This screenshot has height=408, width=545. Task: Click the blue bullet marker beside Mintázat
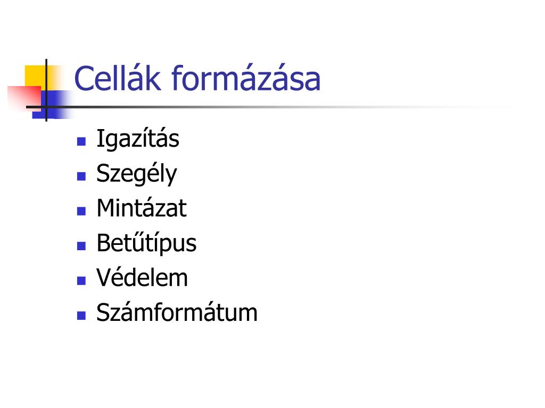point(81,211)
